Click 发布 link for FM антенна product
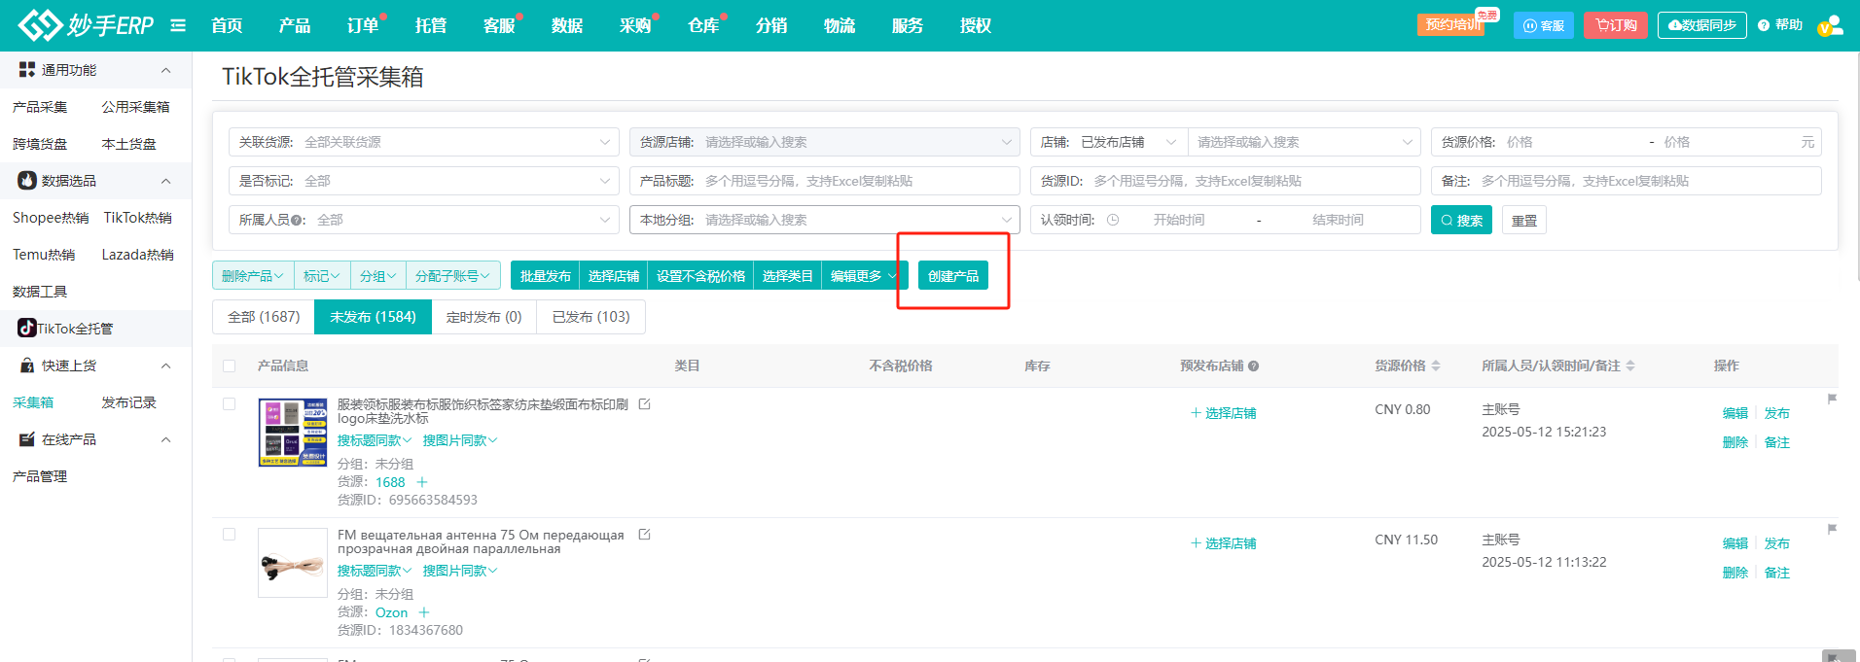 1777,543
